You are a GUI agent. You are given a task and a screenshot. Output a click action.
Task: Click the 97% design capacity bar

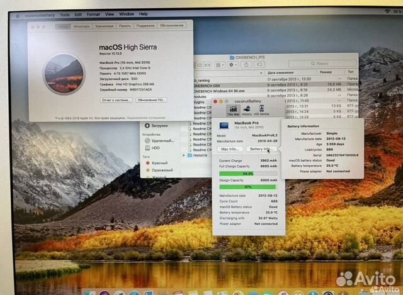pos(248,187)
